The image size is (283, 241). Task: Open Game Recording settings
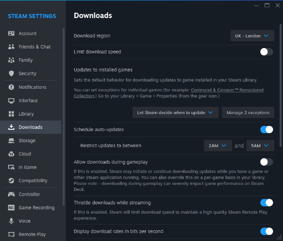[x=31, y=207]
